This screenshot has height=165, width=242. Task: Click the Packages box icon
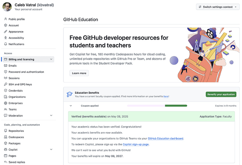coord(6,143)
